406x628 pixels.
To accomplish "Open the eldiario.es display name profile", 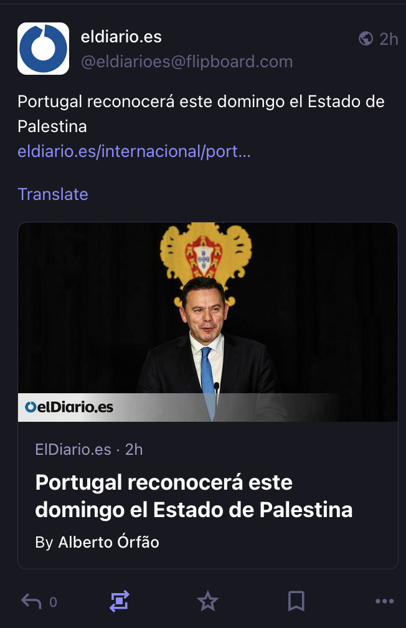I will tap(121, 37).
